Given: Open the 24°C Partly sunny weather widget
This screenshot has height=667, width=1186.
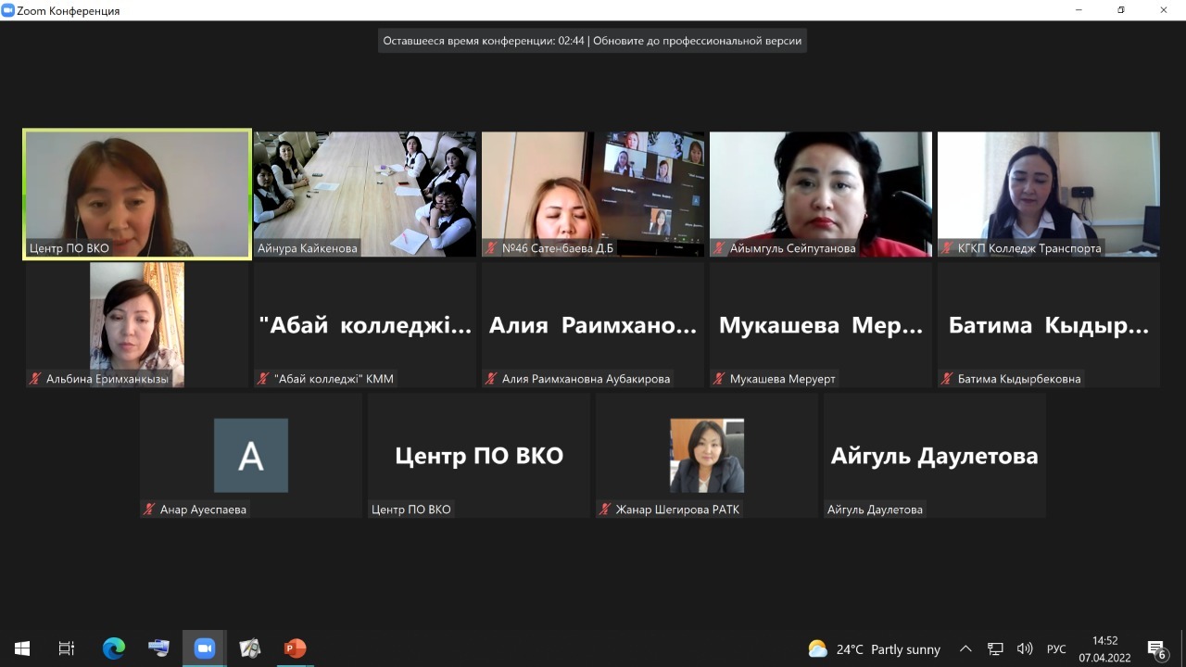Looking at the screenshot, I should coord(874,648).
